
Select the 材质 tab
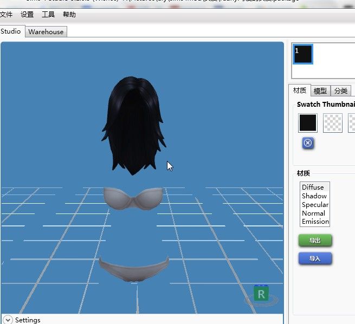click(300, 90)
